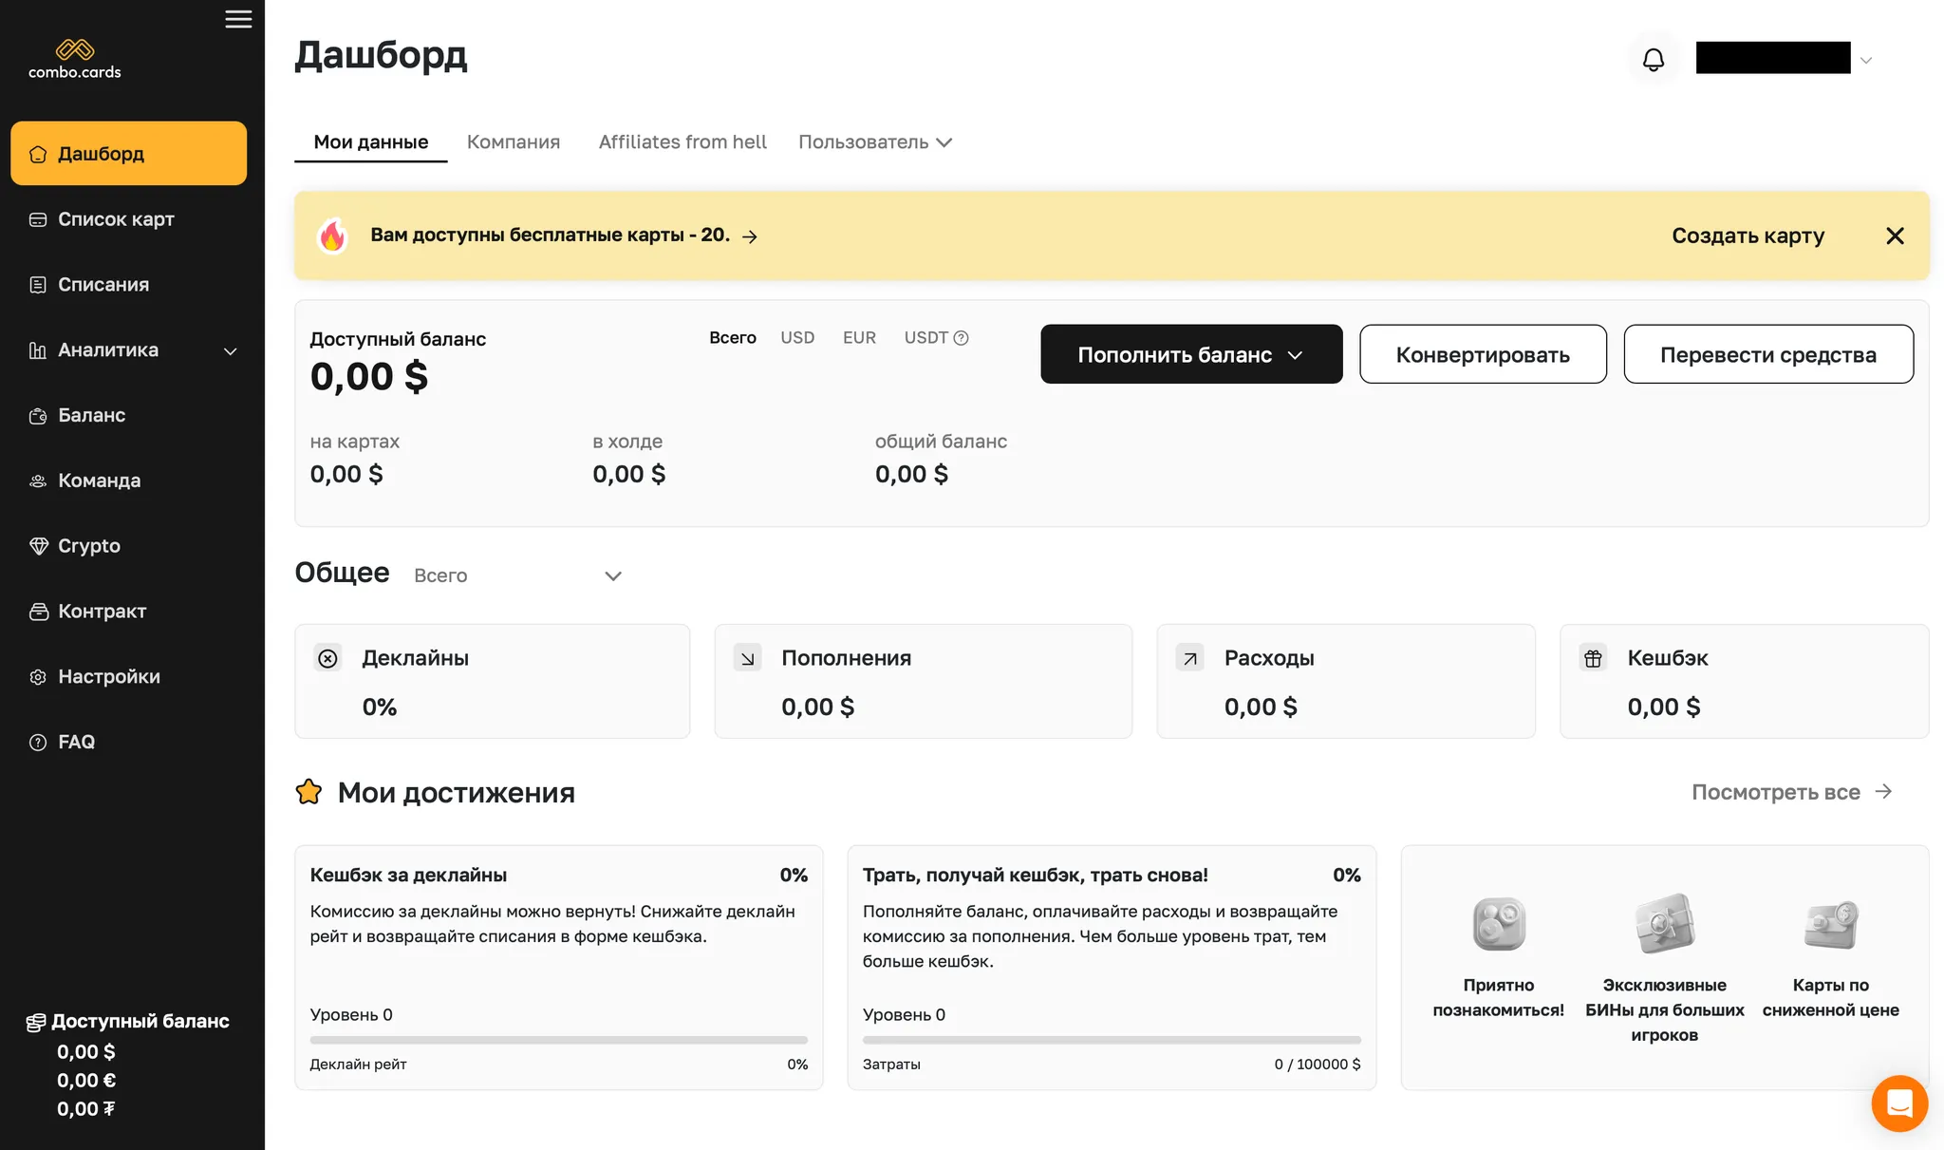Click the combo.cards logo
The height and width of the screenshot is (1150, 1944).
(75, 59)
